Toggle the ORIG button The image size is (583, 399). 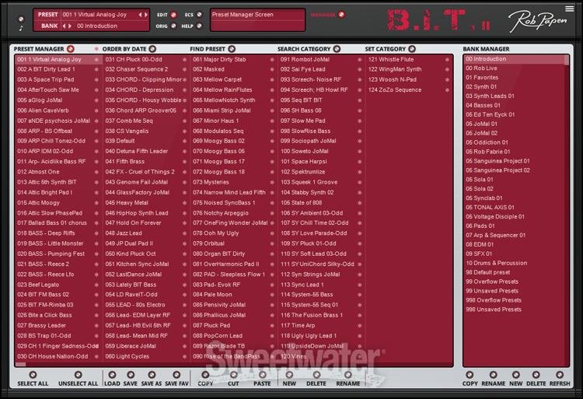pyautogui.click(x=173, y=26)
